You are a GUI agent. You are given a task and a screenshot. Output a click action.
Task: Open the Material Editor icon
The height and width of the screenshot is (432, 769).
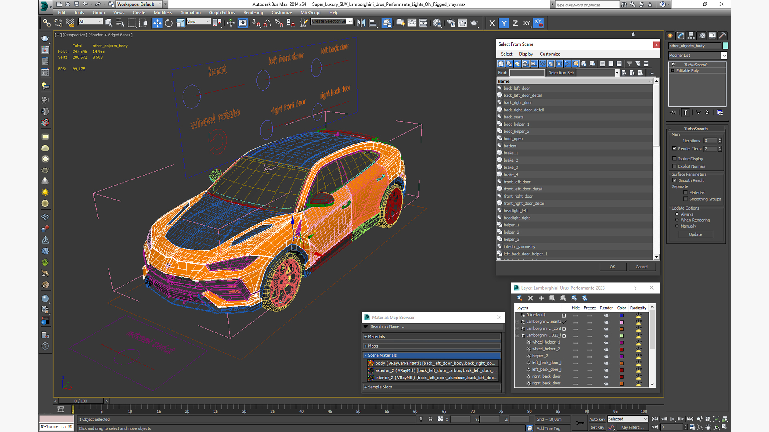click(437, 23)
